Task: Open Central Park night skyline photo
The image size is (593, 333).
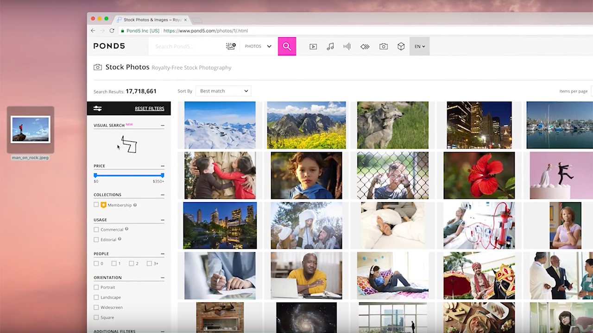Action: 220,226
